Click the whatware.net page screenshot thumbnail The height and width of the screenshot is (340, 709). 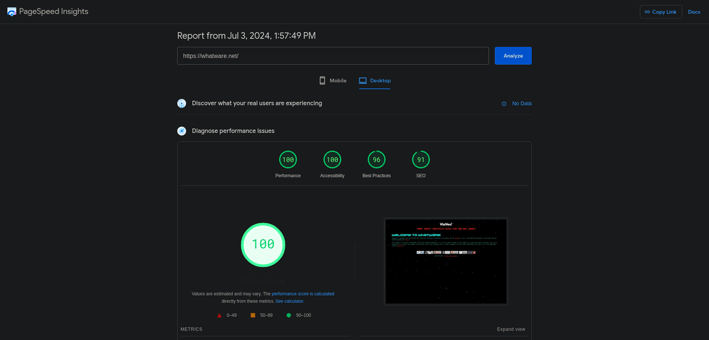446,261
